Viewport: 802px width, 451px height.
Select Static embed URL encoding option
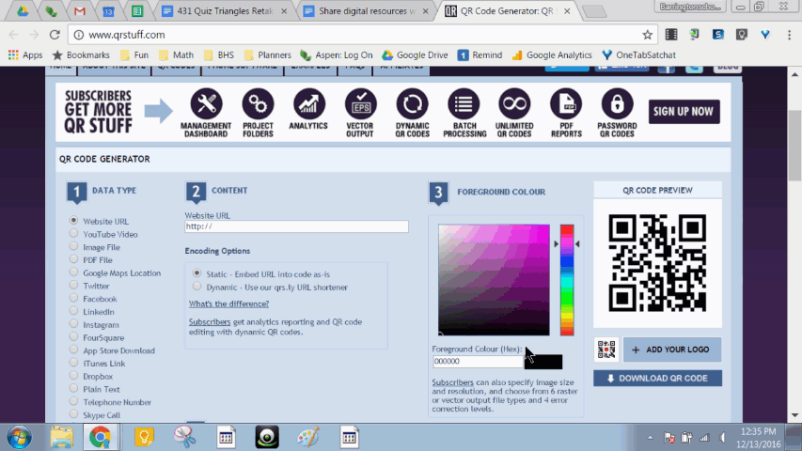pos(197,273)
